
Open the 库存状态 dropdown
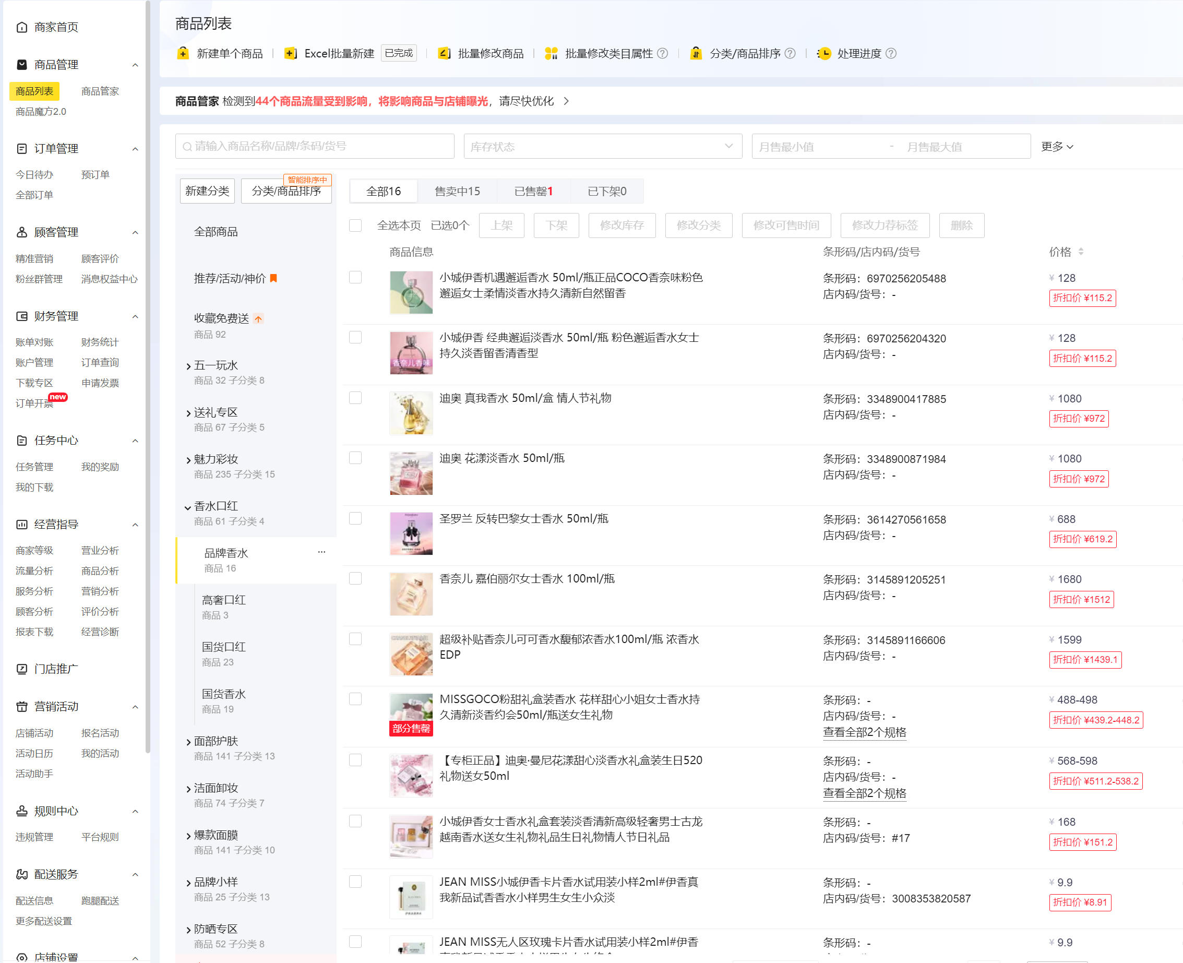[602, 147]
